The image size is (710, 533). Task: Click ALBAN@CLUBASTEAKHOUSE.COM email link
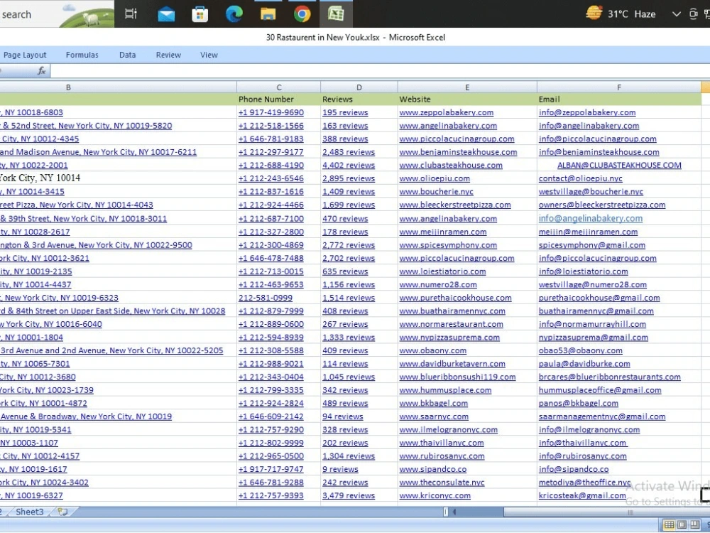pos(619,166)
